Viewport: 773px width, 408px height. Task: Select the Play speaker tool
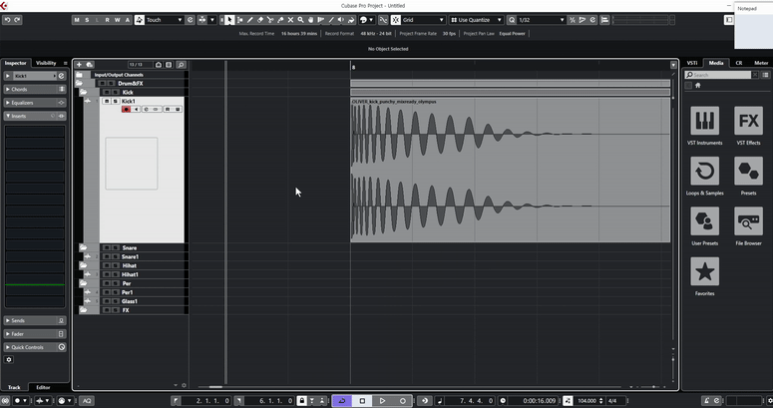click(x=341, y=20)
